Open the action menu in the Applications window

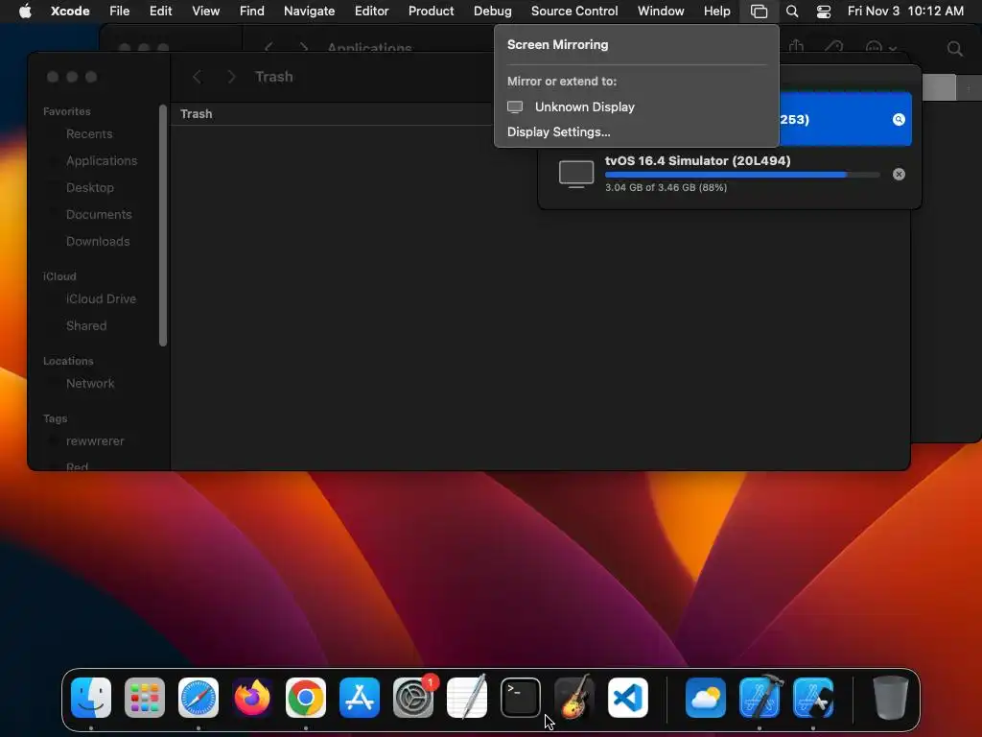pyautogui.click(x=880, y=48)
